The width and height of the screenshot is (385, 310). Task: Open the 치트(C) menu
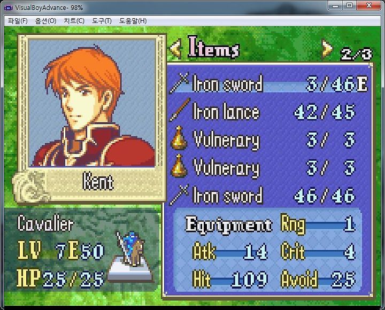pos(74,21)
